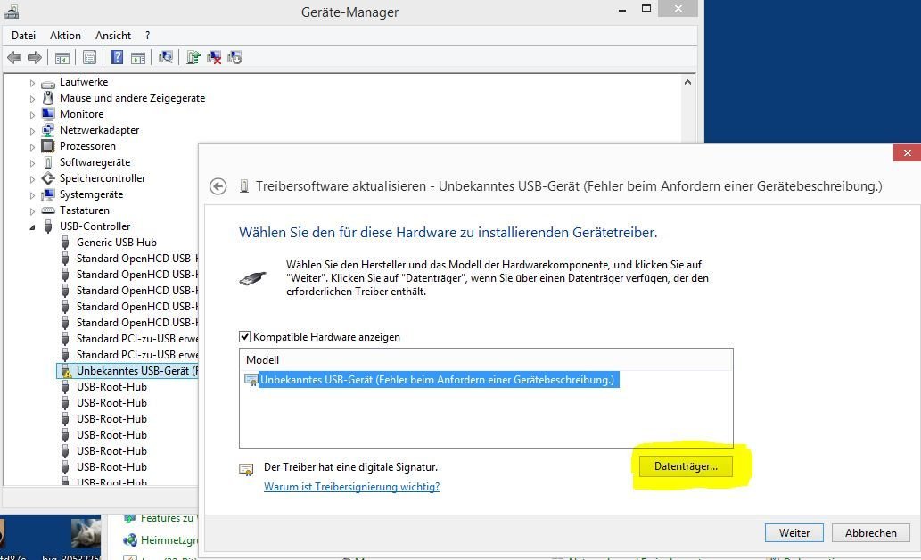Click the properties toolbar icon
921x560 pixels.
pos(89,58)
